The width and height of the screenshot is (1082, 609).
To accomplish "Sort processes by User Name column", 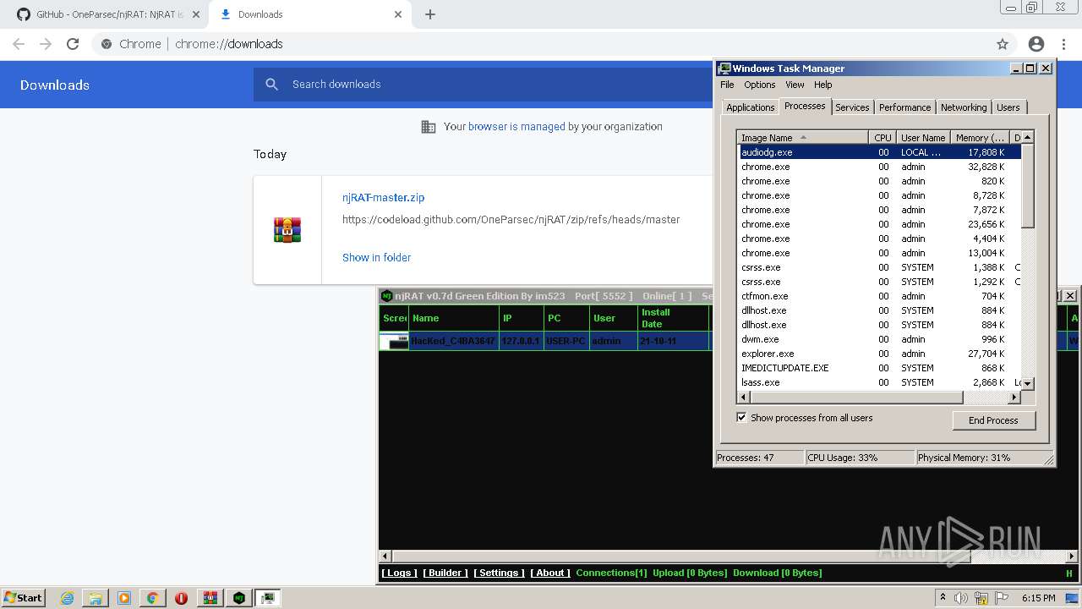I will (x=923, y=137).
